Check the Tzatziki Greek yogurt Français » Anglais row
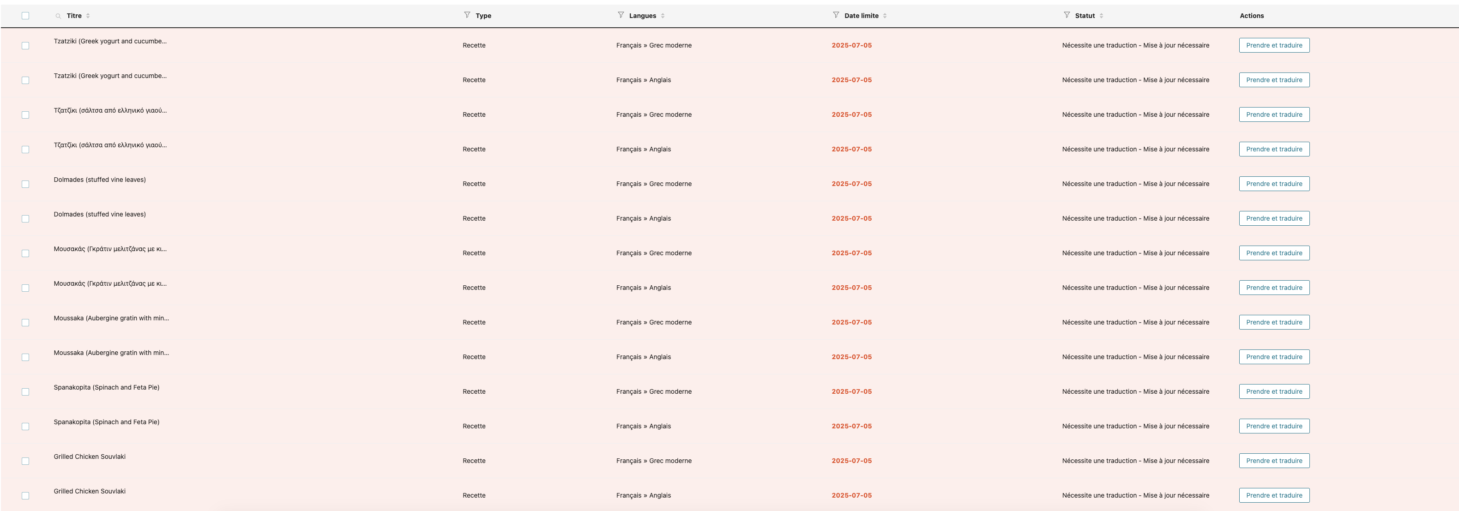 click(x=25, y=80)
